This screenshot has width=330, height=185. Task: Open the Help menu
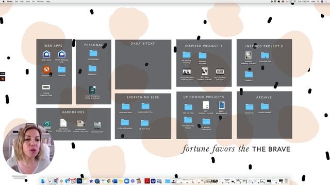tap(48, 1)
